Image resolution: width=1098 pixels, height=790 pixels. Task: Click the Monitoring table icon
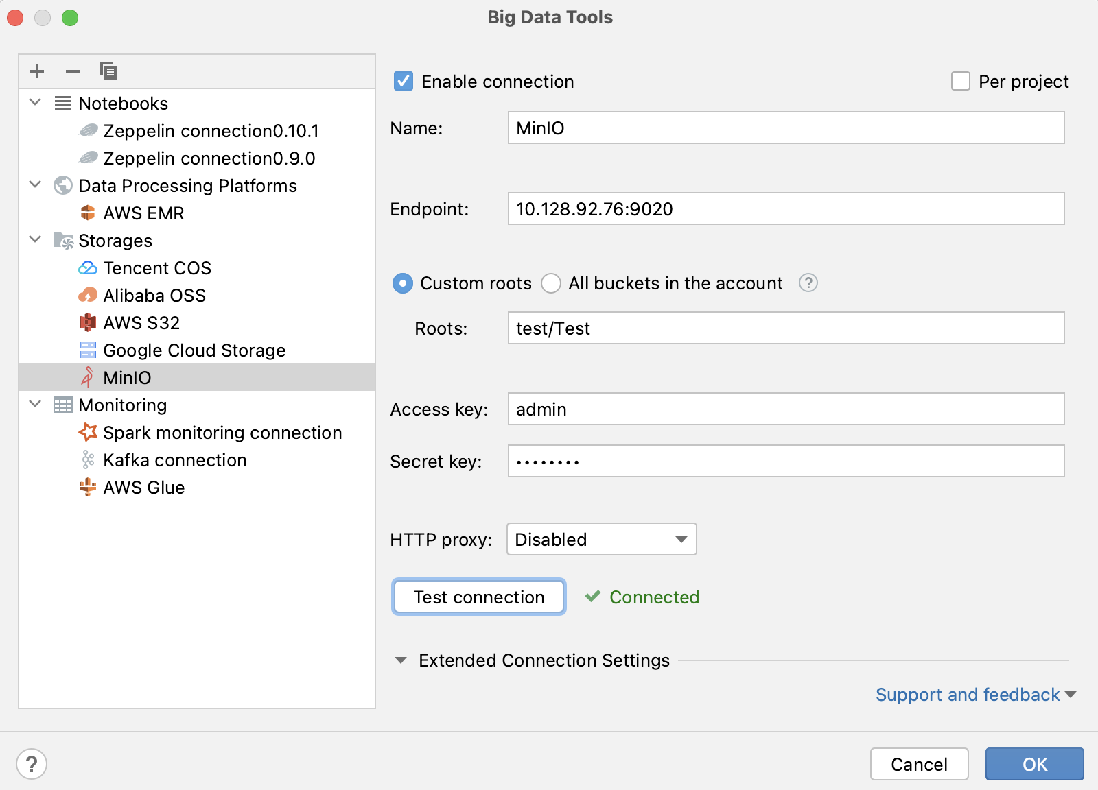click(x=63, y=405)
